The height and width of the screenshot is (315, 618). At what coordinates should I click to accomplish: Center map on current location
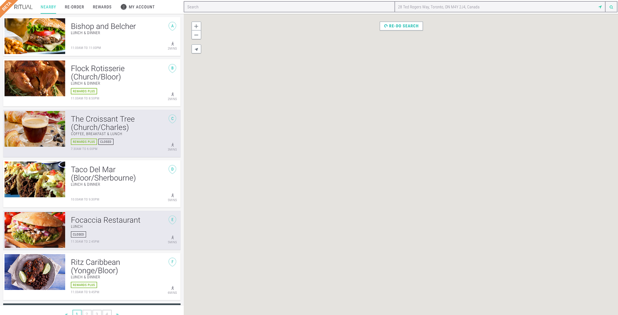coord(196,49)
